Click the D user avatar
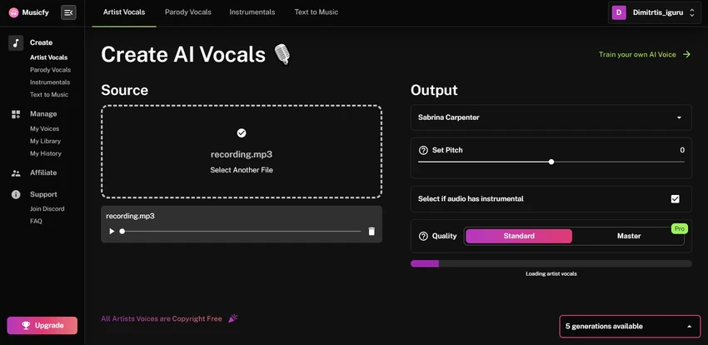The height and width of the screenshot is (345, 708). pos(619,12)
